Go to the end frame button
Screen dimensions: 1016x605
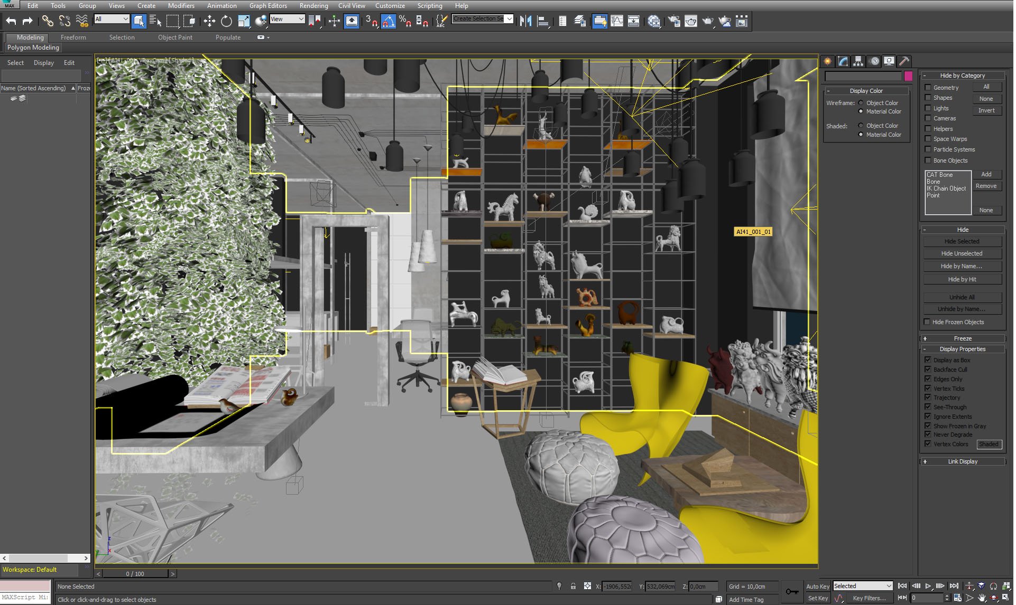coord(954,586)
